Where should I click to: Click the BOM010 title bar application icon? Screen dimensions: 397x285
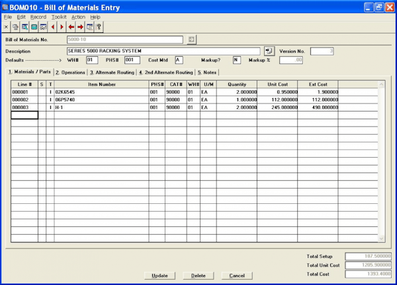click(x=5, y=7)
